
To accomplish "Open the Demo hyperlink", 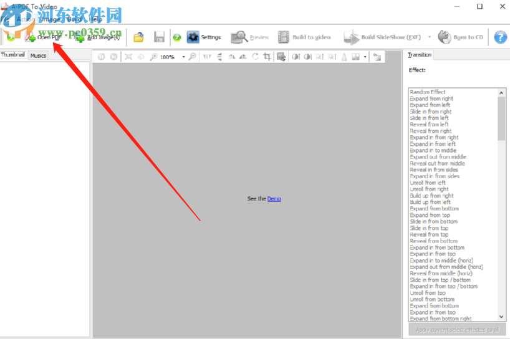I will pyautogui.click(x=274, y=199).
